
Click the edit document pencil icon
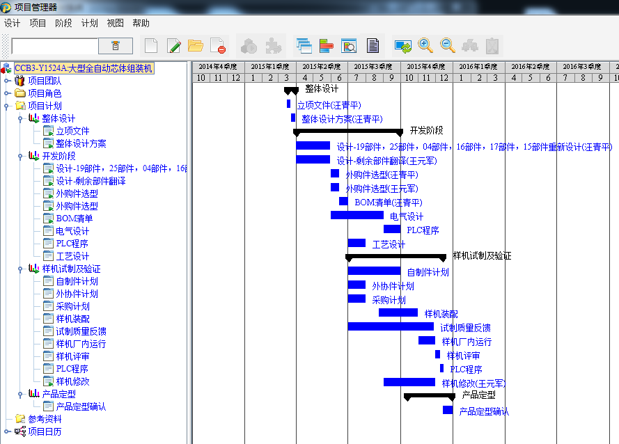pyautogui.click(x=174, y=46)
